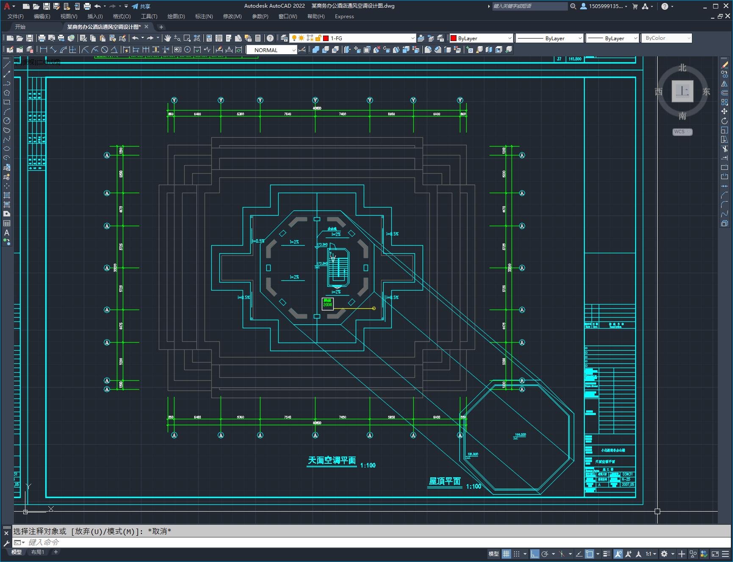733x562 pixels.
Task: Open 视图(V) menu
Action: coord(69,17)
